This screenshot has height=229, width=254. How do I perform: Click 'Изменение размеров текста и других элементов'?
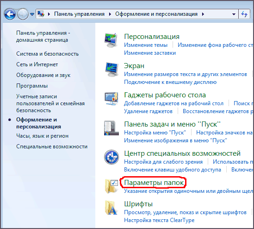pos(186,74)
